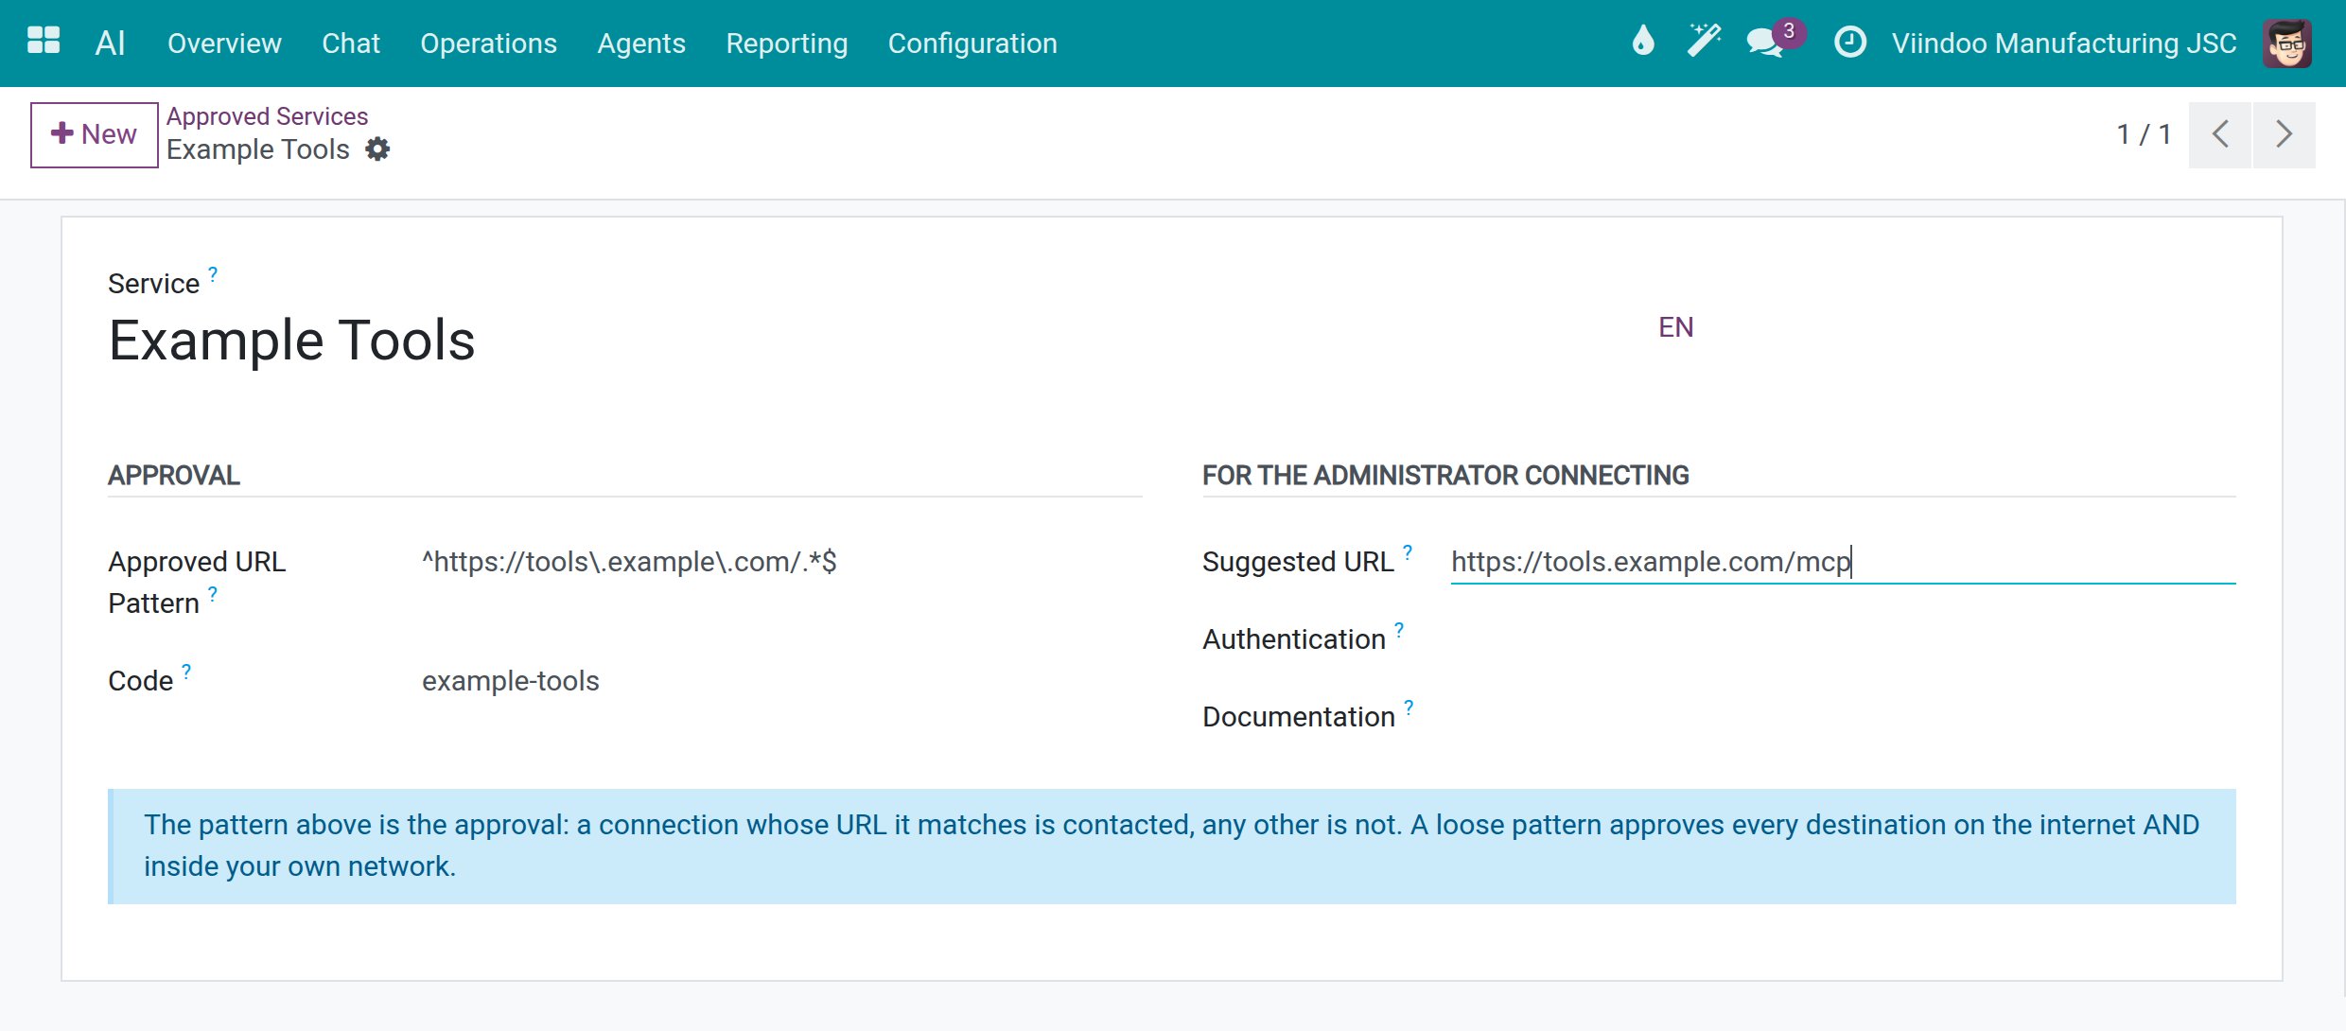Click the water drop icon in top bar

pyautogui.click(x=1643, y=42)
